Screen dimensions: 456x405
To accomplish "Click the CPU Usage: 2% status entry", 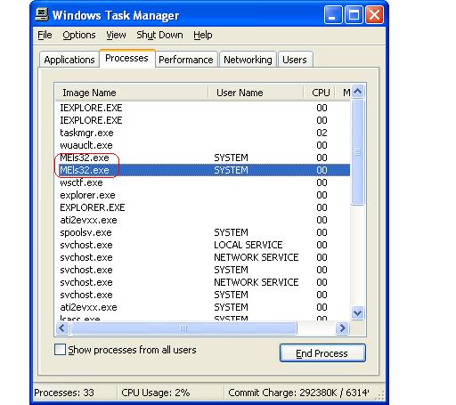I will coord(156,393).
